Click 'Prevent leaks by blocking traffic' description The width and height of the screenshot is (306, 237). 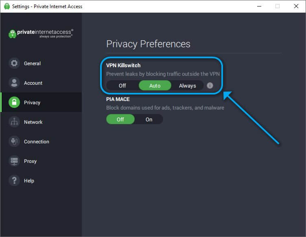coord(163,74)
